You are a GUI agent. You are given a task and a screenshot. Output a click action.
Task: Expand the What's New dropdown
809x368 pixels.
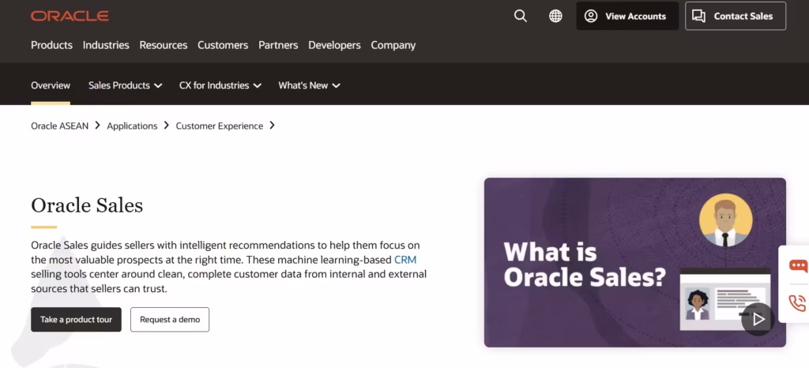(310, 85)
